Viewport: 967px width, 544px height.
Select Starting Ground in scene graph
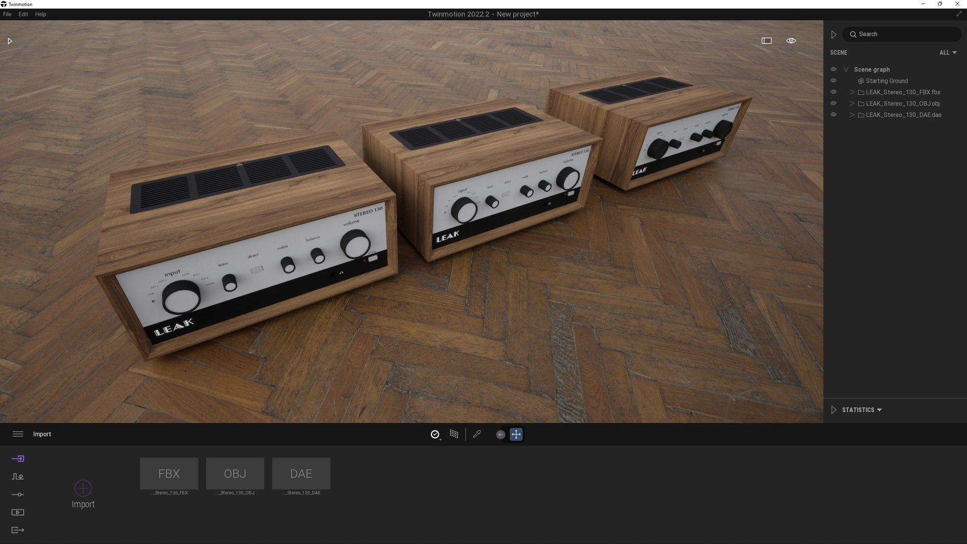click(x=886, y=81)
